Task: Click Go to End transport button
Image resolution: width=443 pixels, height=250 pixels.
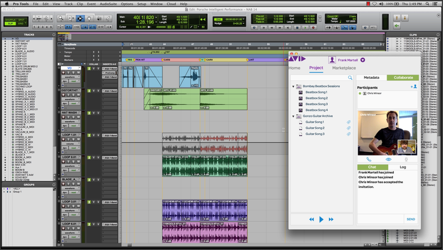Action: click(x=288, y=27)
